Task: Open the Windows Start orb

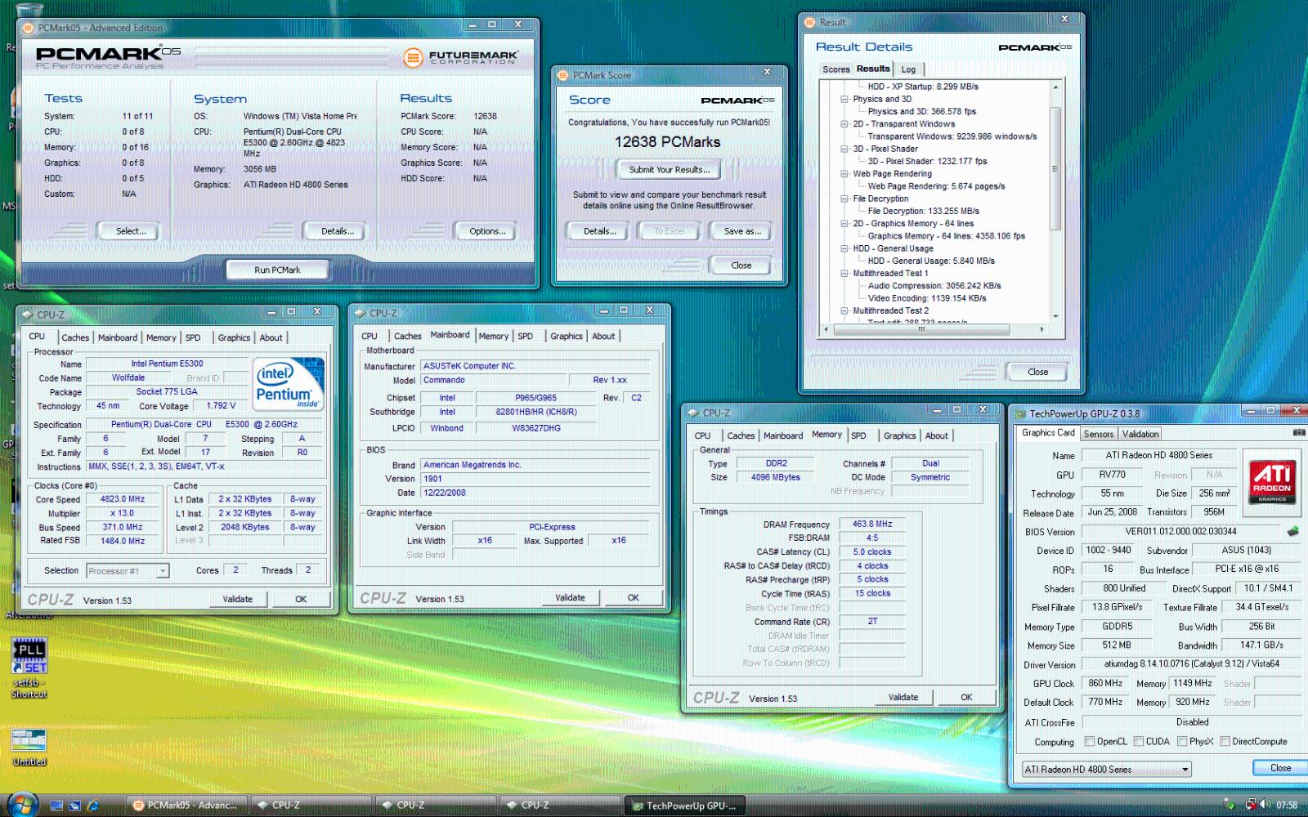Action: (x=22, y=804)
